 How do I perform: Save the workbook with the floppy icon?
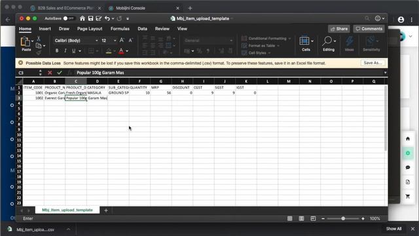[90, 18]
